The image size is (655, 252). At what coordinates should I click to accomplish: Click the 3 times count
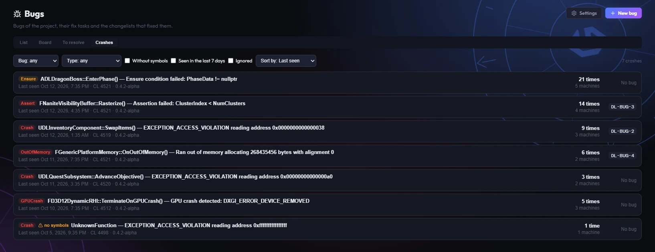coord(590,177)
